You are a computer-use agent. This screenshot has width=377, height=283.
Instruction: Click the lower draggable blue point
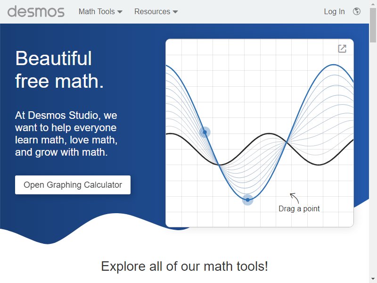point(248,200)
